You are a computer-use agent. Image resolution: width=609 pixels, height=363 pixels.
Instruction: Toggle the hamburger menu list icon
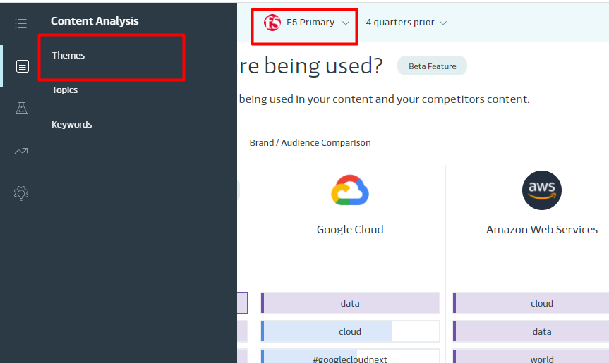[21, 23]
